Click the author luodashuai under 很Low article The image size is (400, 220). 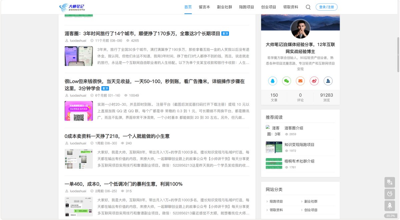78,95
